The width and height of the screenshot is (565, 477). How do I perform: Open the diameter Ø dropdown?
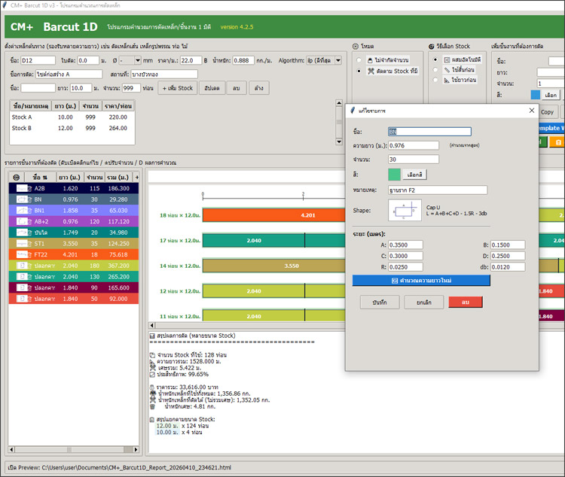tap(128, 59)
